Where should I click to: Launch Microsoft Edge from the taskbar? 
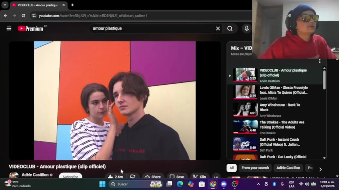coord(180,184)
